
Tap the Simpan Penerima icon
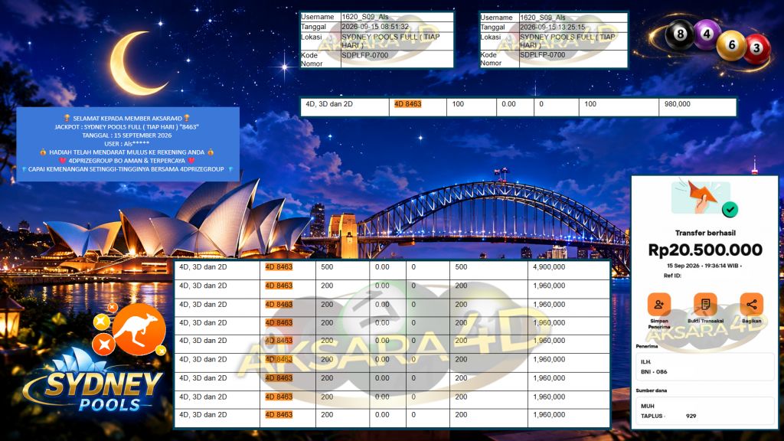tap(658, 304)
